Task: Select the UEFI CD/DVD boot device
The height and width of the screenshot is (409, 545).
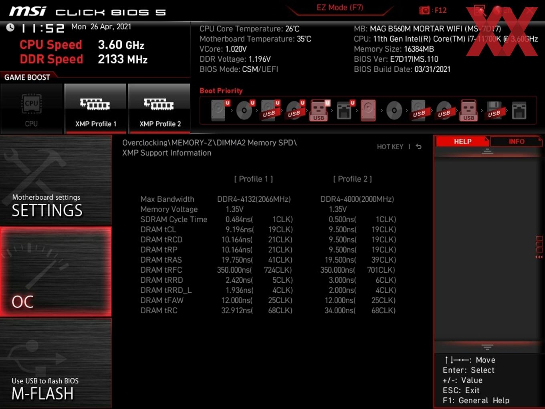Action: [245, 110]
